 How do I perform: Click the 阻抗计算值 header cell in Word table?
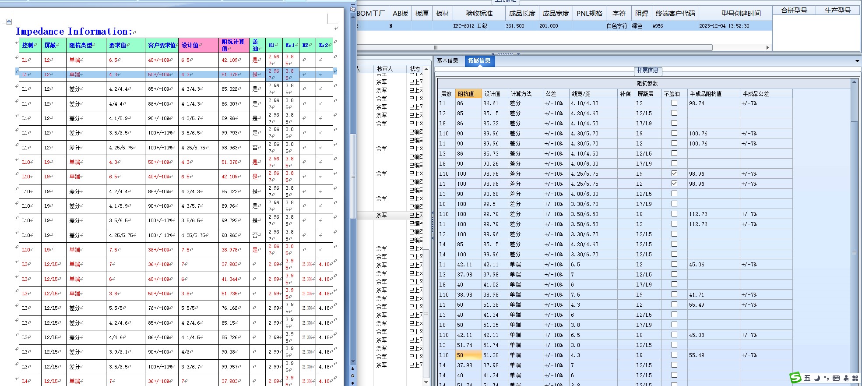tap(233, 45)
